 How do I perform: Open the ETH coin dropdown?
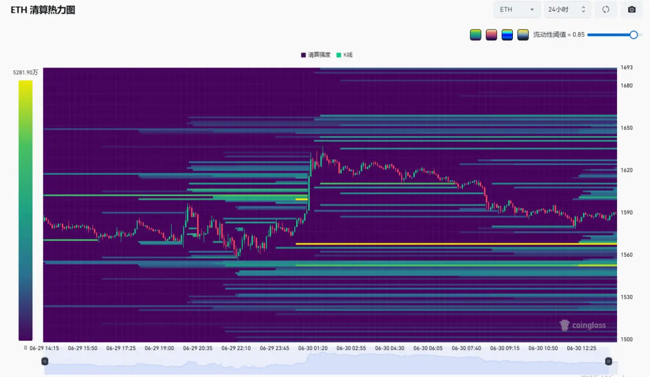pos(517,10)
